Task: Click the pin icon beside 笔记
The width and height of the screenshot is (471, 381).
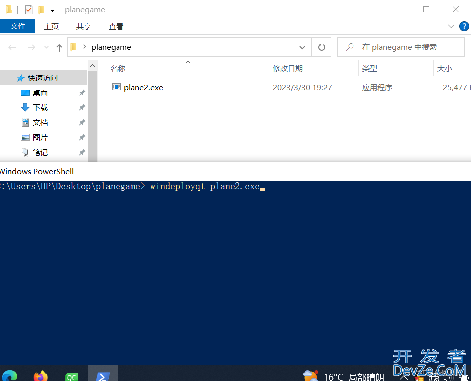Action: (82, 152)
